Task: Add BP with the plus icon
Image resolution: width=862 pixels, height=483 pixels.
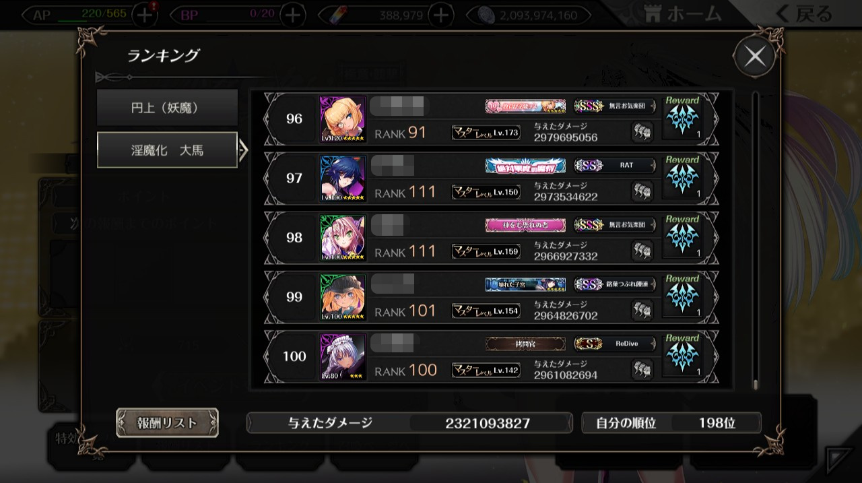Action: 293,14
